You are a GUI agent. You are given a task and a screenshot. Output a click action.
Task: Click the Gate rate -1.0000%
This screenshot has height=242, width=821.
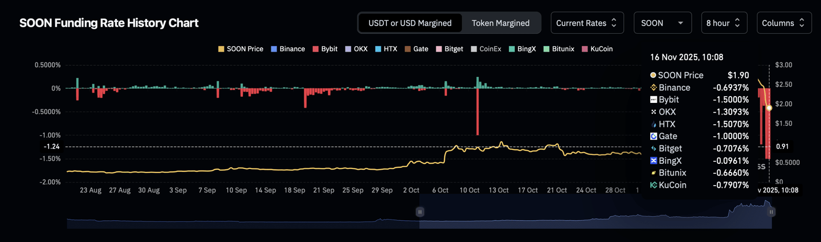coord(731,136)
